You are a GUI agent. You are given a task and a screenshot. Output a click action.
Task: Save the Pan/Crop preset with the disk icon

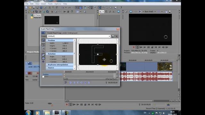[x=113, y=36]
